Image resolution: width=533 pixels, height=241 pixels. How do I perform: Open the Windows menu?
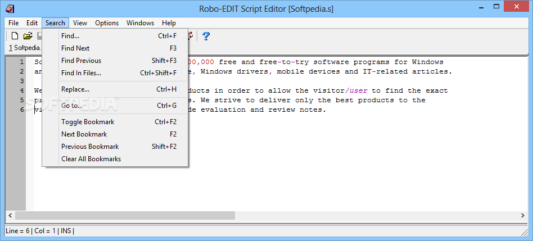(x=141, y=23)
